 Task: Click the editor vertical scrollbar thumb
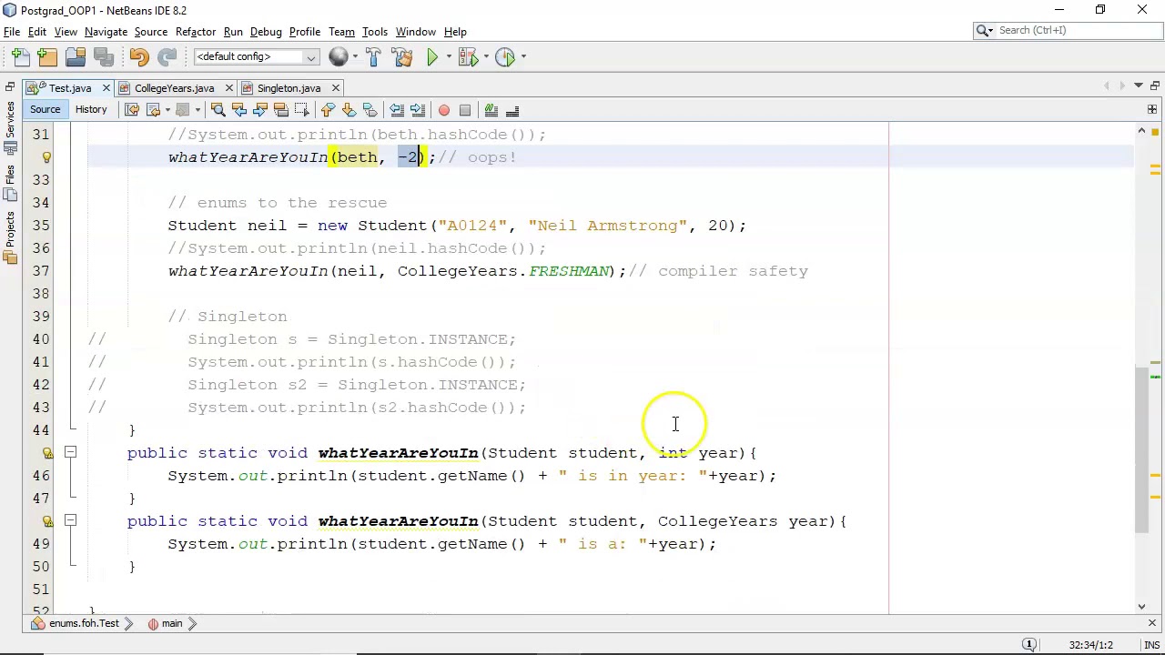pos(1141,448)
